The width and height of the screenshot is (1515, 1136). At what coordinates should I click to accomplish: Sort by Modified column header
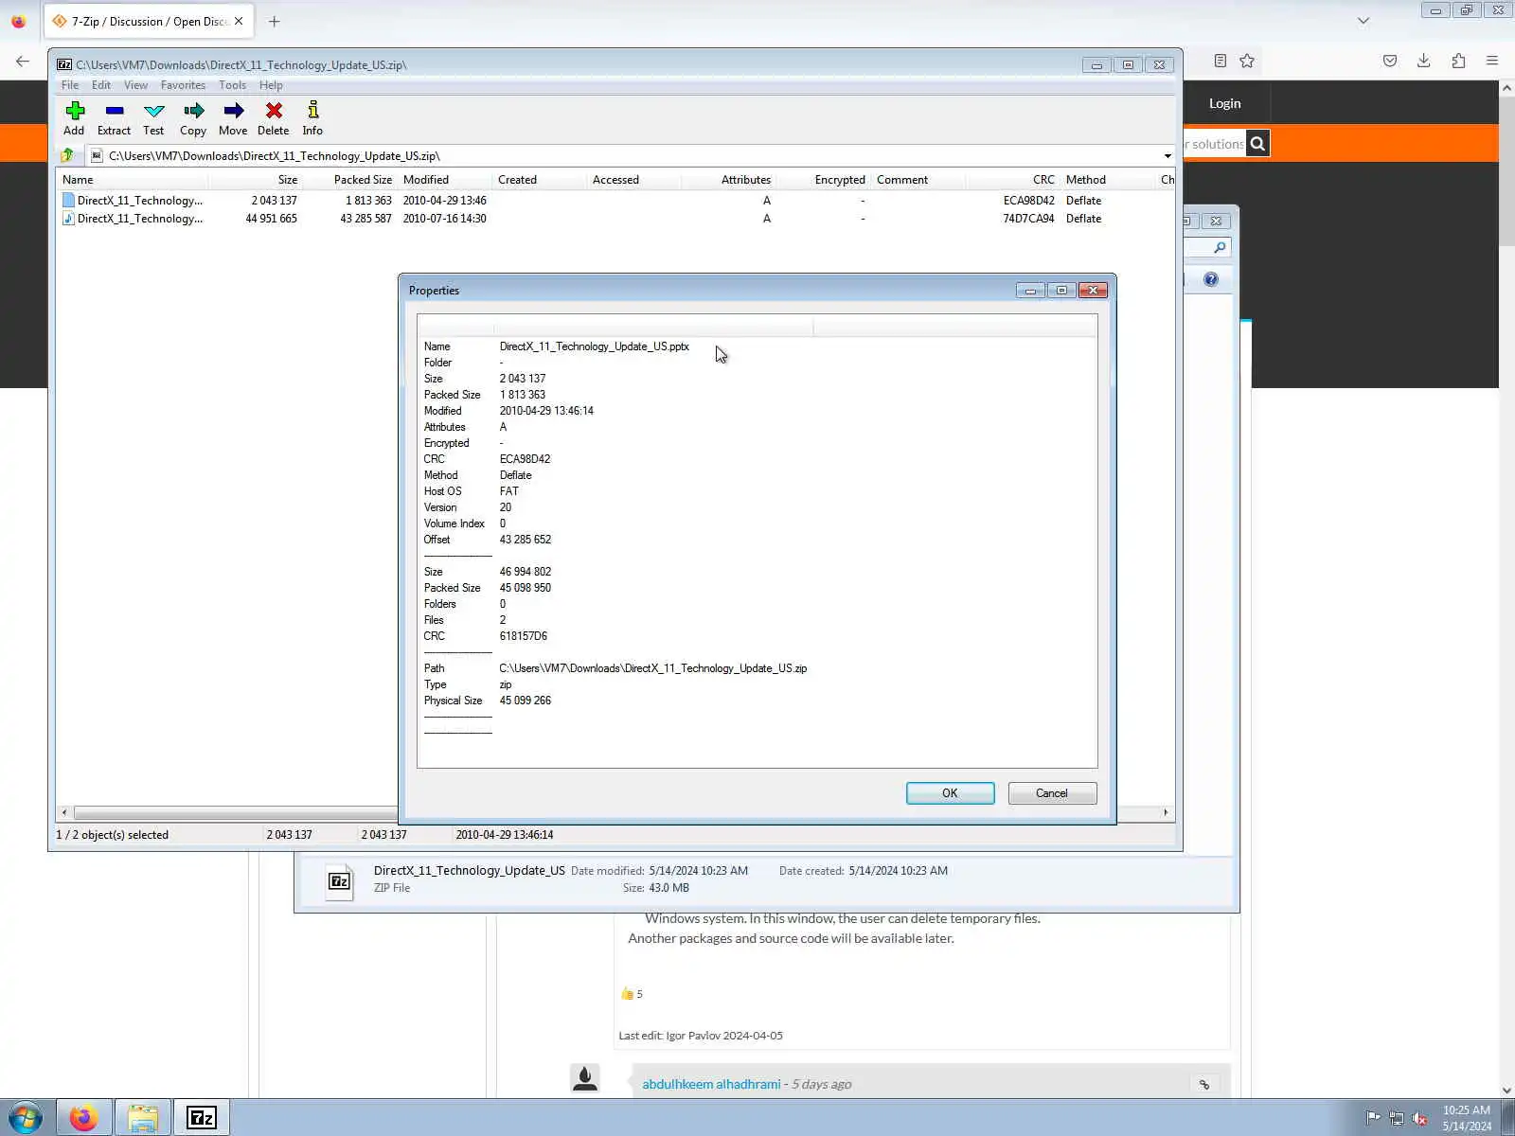pos(445,180)
